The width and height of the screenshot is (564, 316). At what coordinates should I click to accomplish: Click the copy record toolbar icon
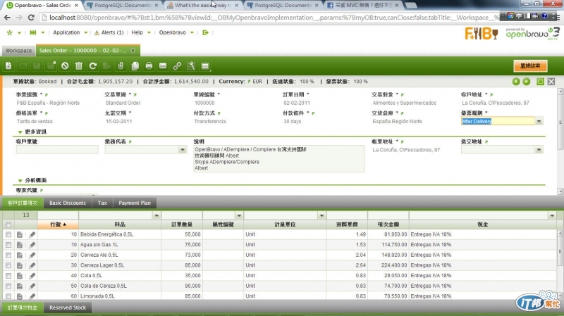pos(135,66)
